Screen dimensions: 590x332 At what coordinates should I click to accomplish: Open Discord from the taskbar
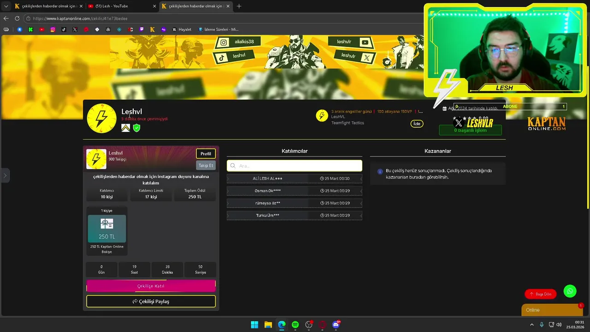(x=336, y=325)
